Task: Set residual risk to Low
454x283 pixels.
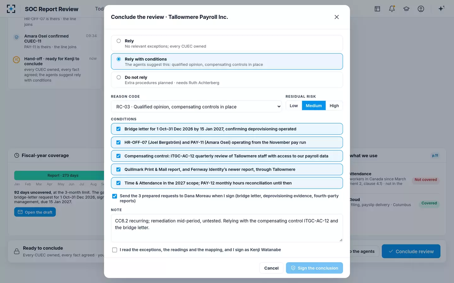Action: click(x=294, y=106)
